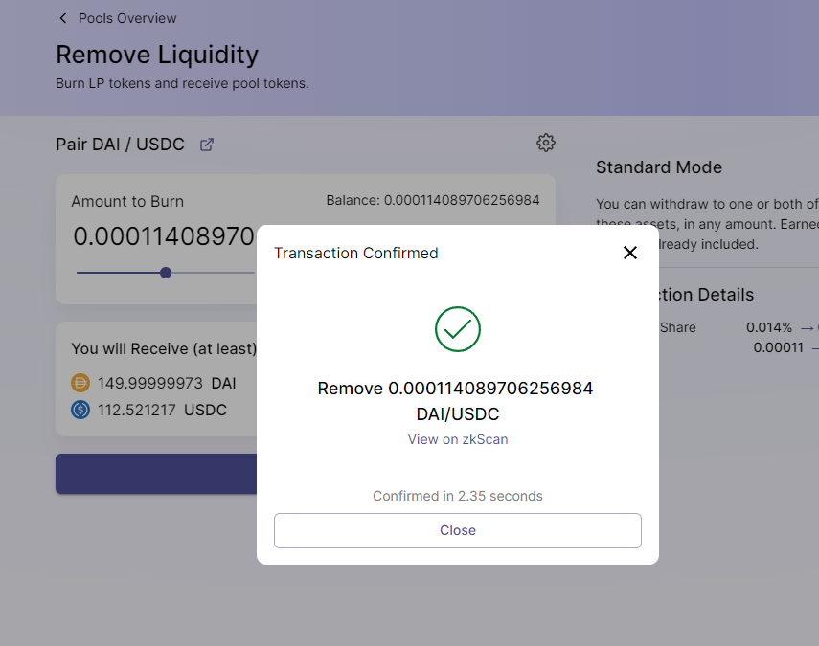Open the DAI / USDC pair external link icon
Screen dimensions: 819x646
click(x=207, y=145)
